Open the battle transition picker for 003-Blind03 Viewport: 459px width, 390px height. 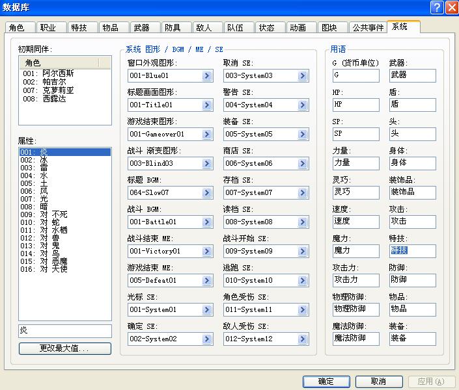(206, 163)
